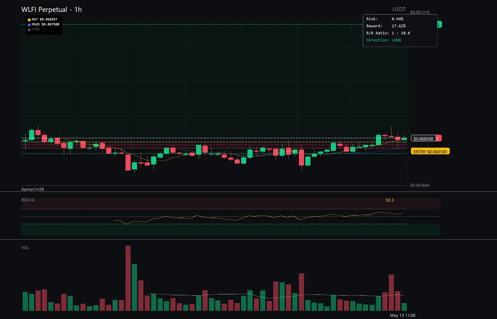Click the VOL panel label
The width and height of the screenshot is (497, 319).
25,248
